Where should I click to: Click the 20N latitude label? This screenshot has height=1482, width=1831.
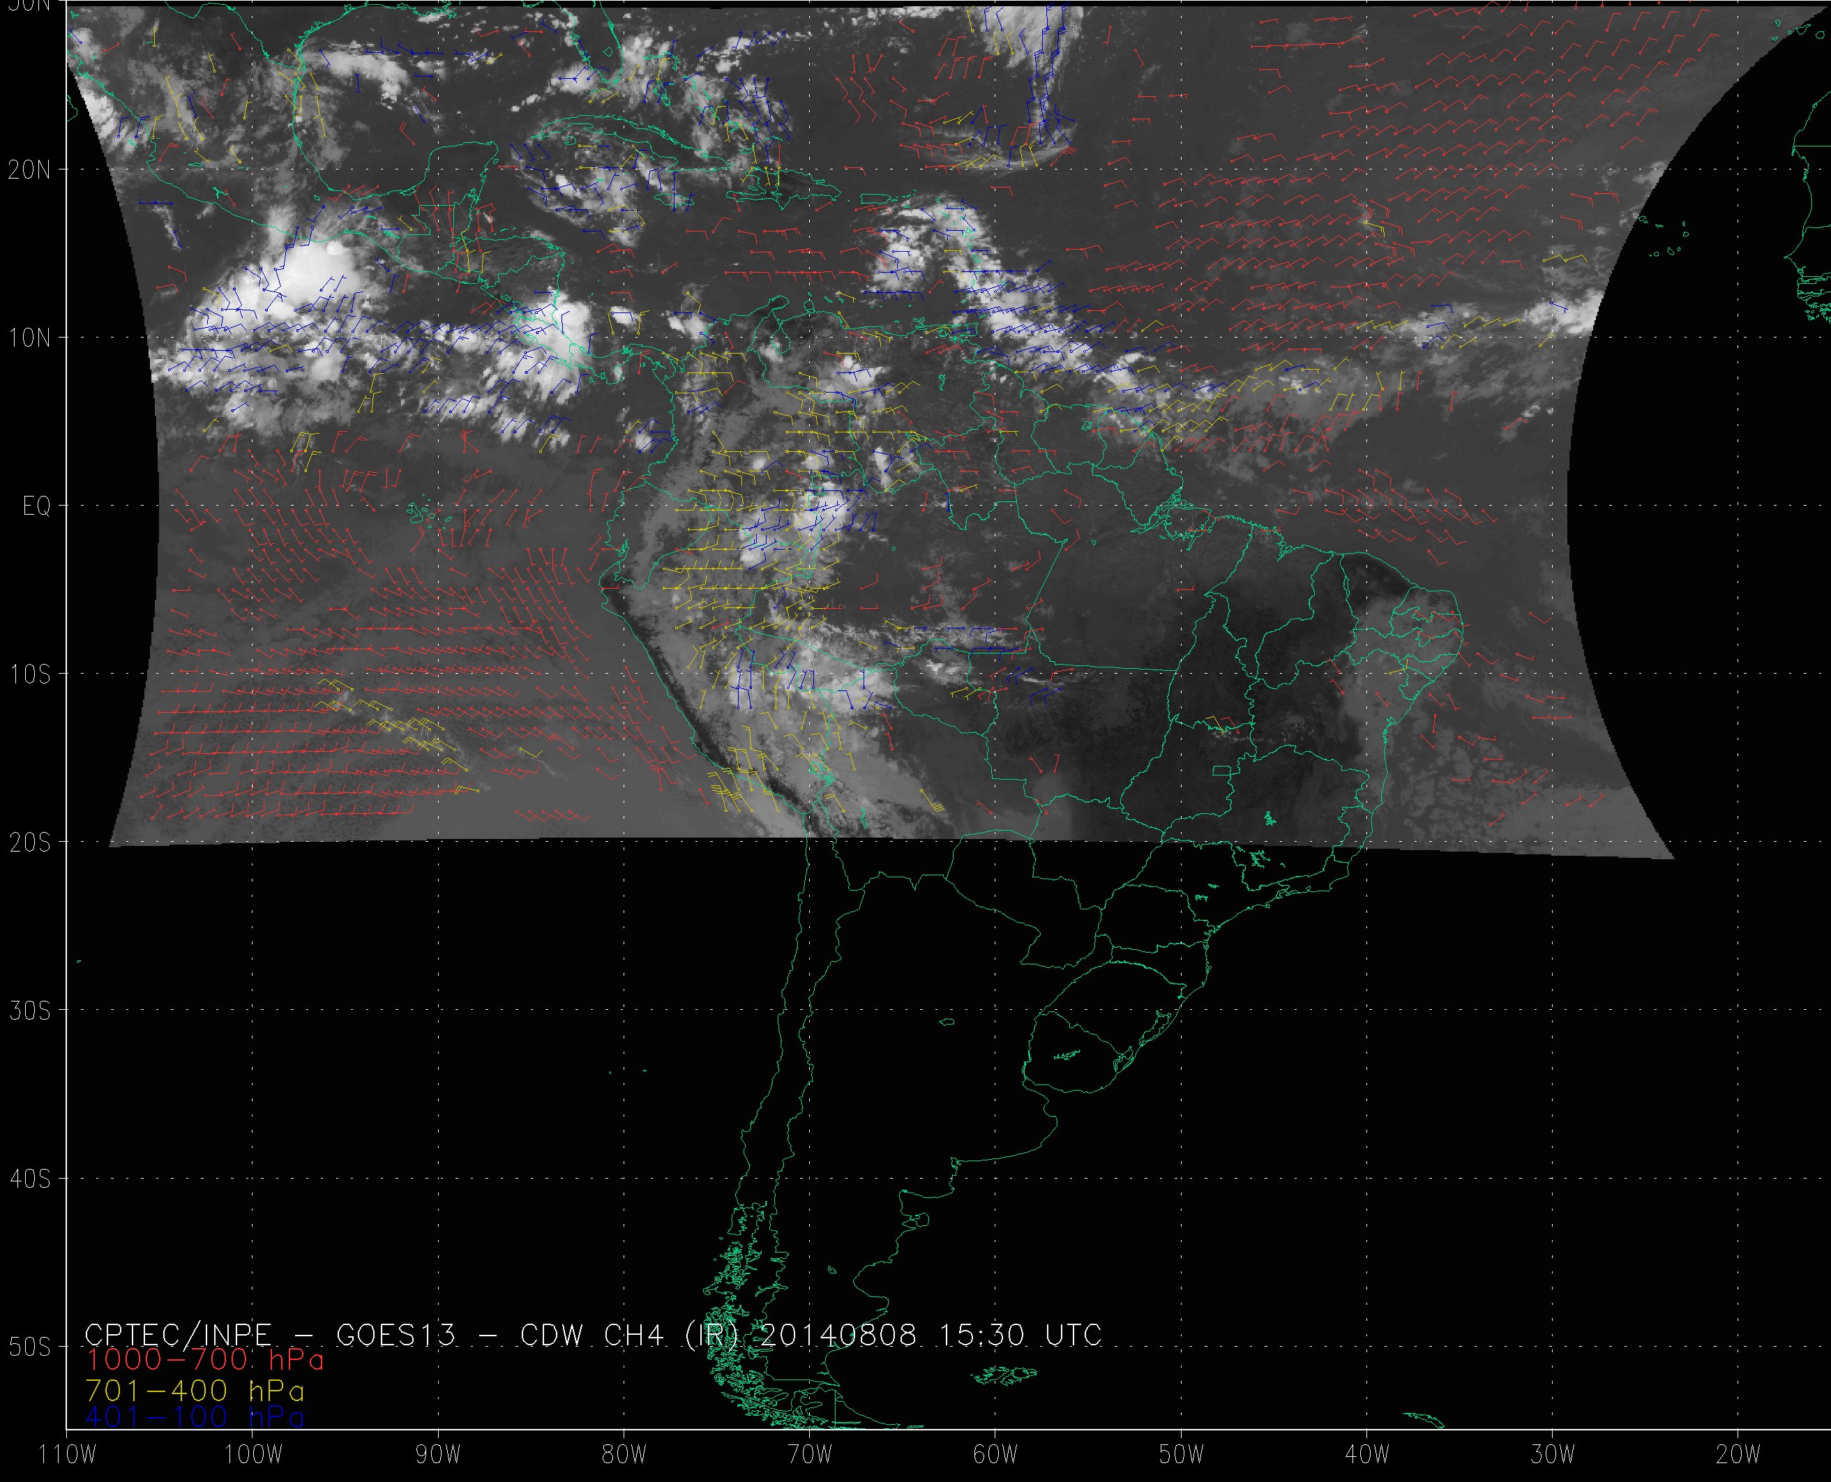(x=30, y=170)
